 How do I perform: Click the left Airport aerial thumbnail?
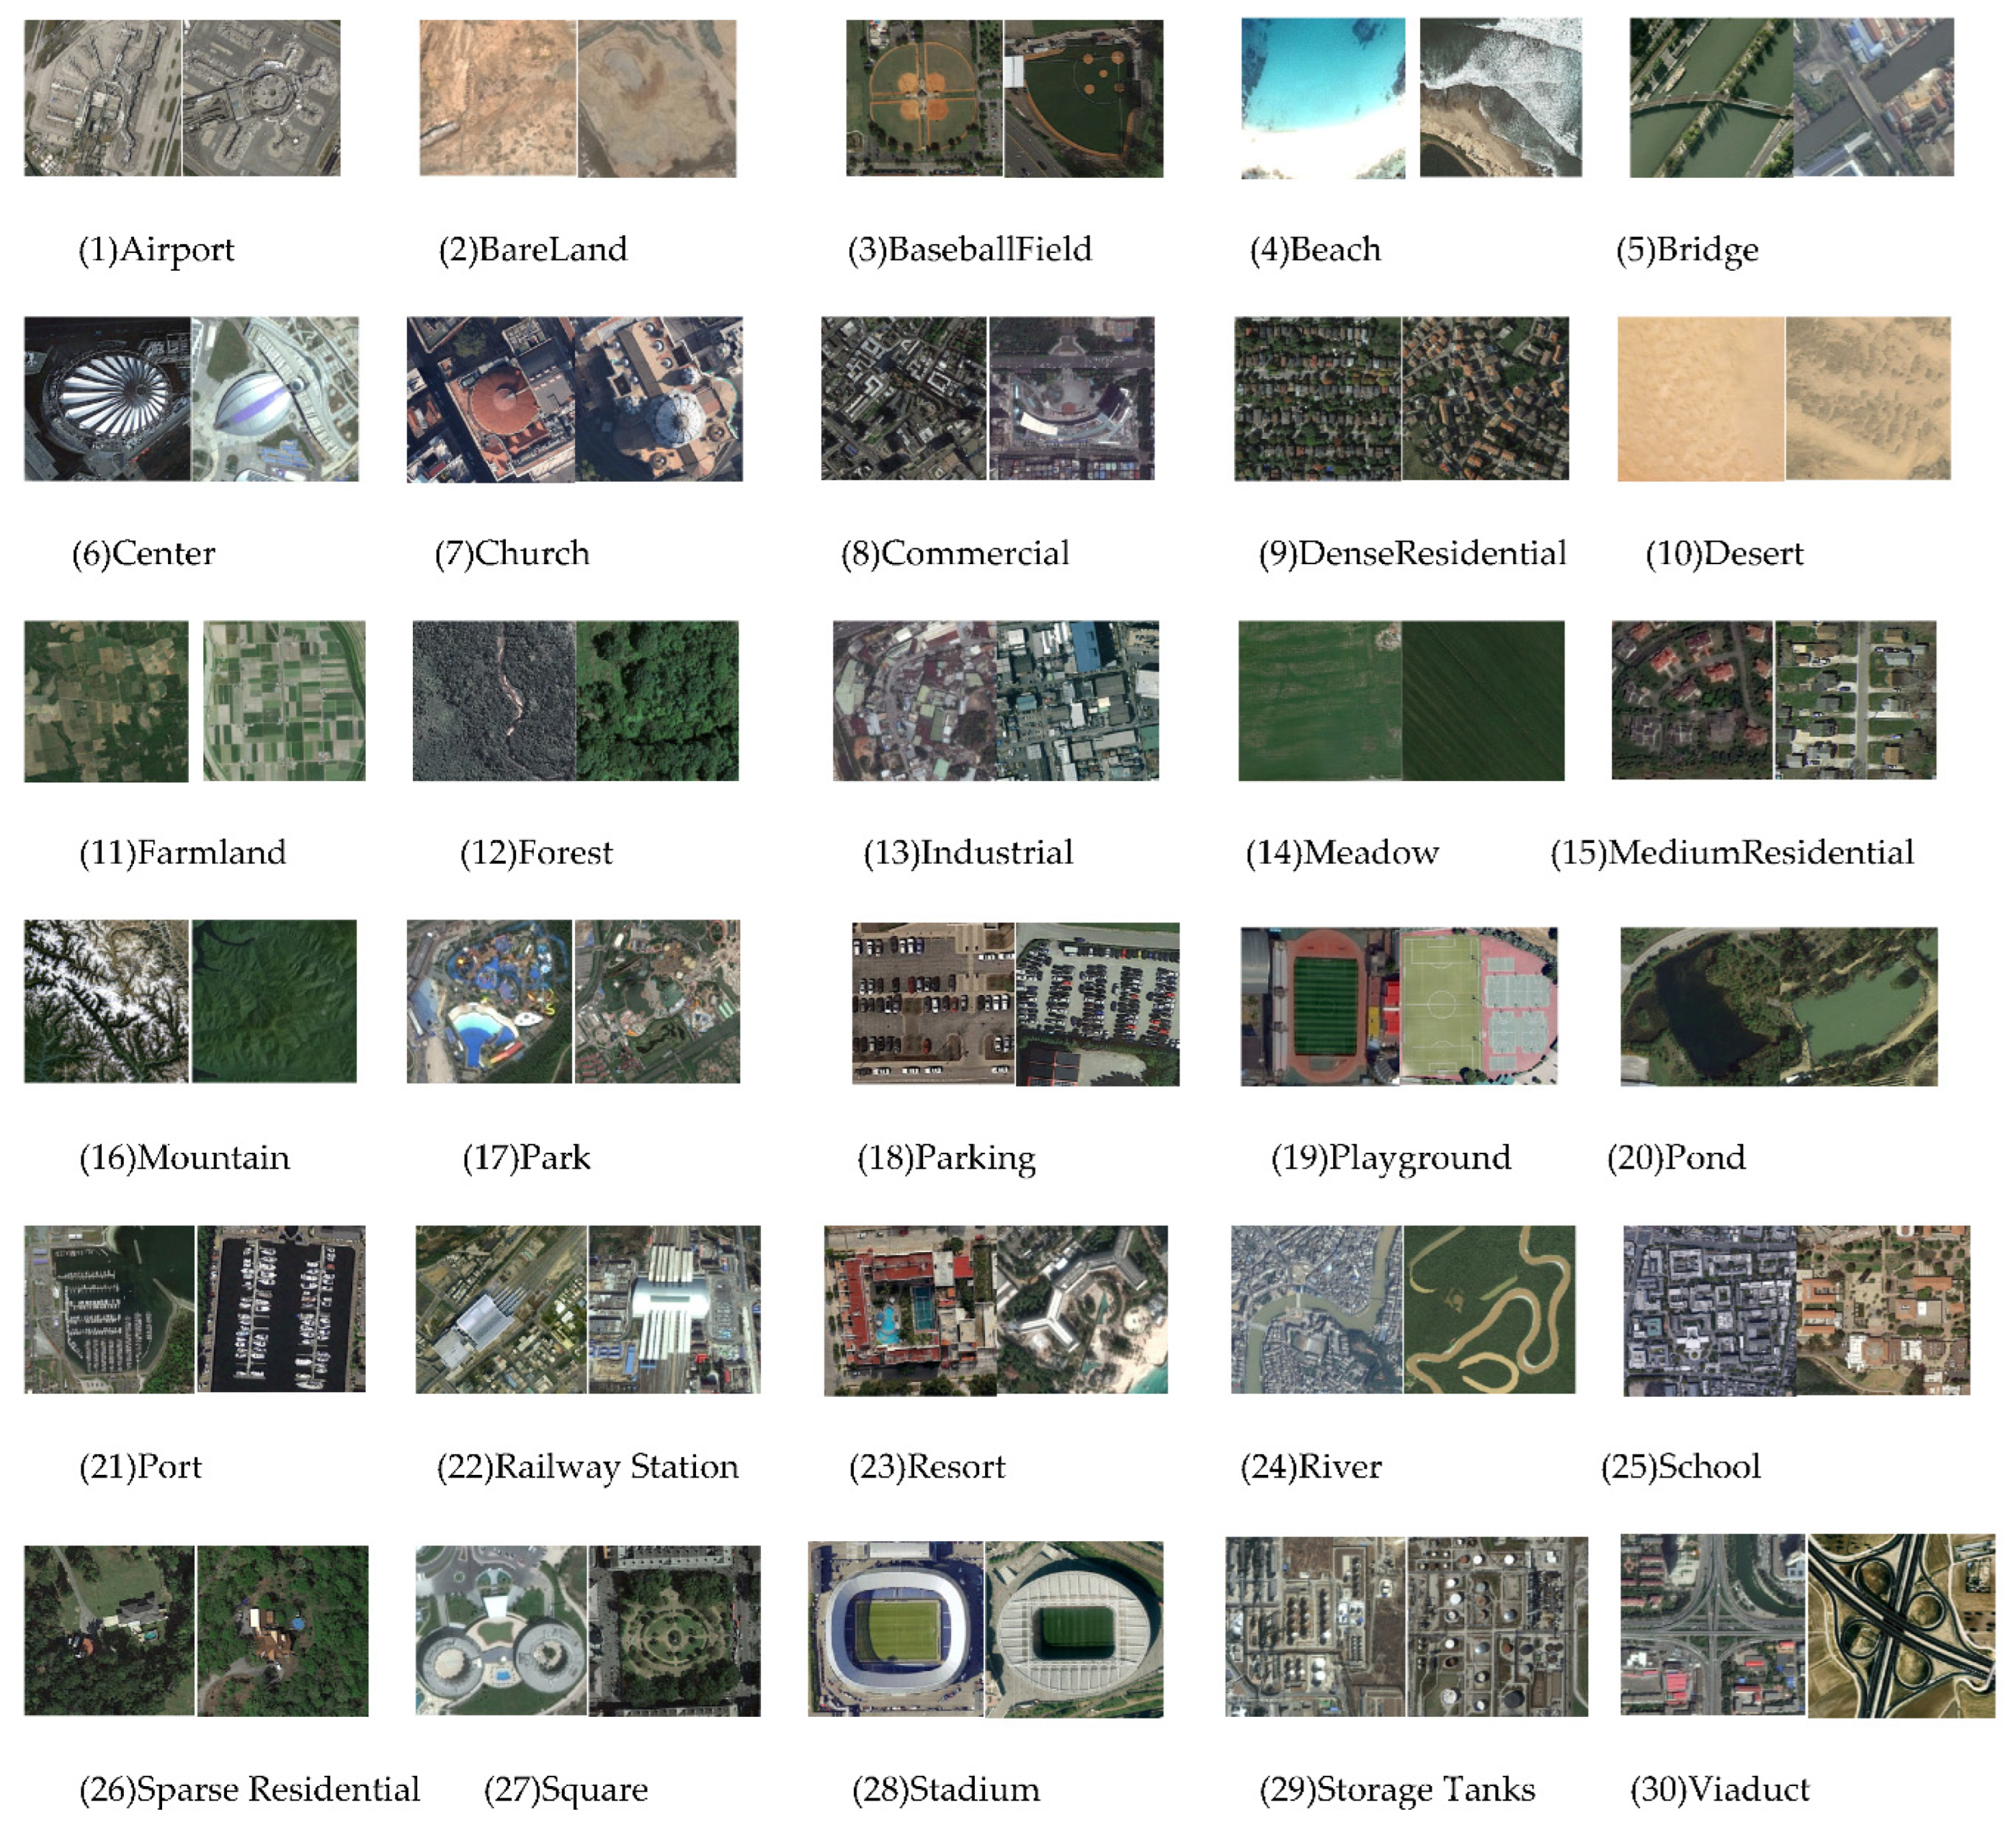102,98
